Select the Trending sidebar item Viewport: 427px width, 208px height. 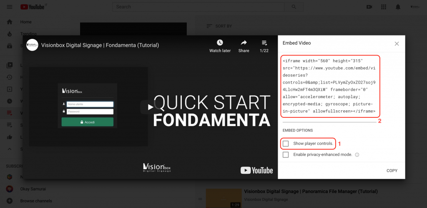point(28,34)
